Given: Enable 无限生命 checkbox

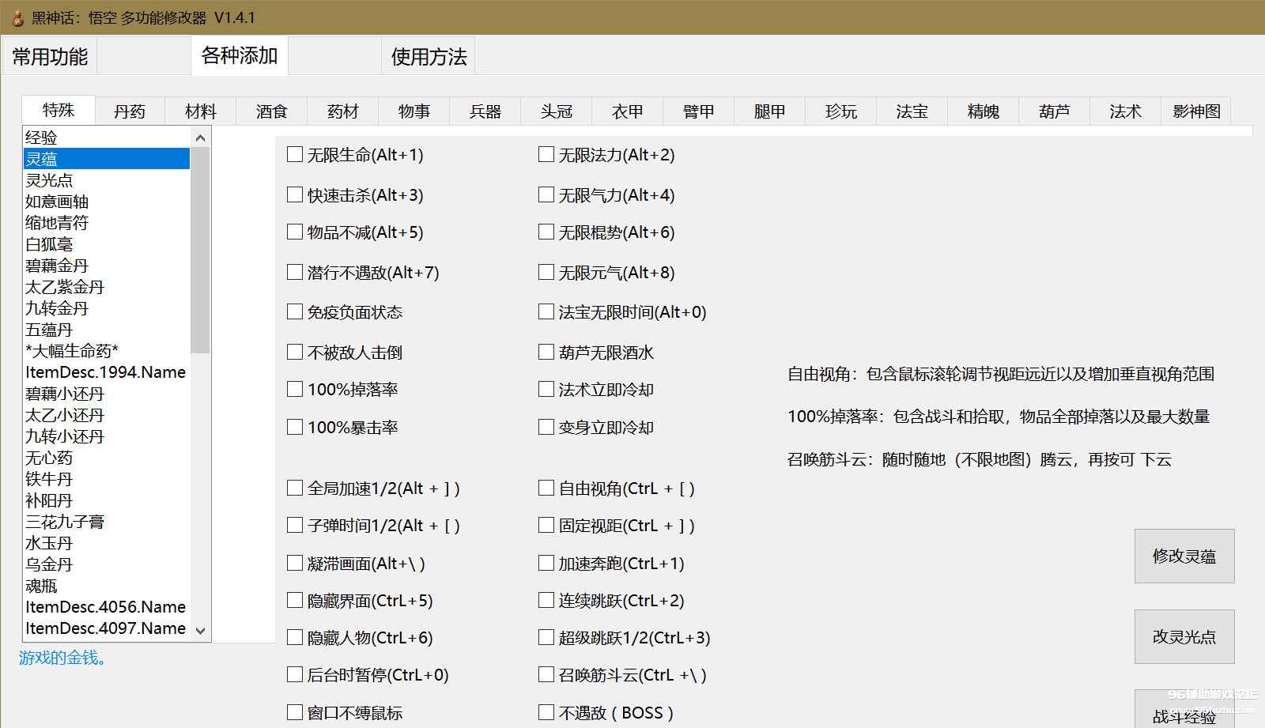Looking at the screenshot, I should pos(295,155).
